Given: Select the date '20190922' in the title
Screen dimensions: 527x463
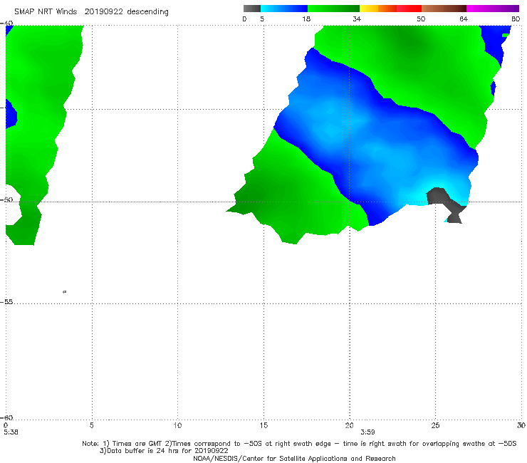Looking at the screenshot, I should (x=103, y=11).
